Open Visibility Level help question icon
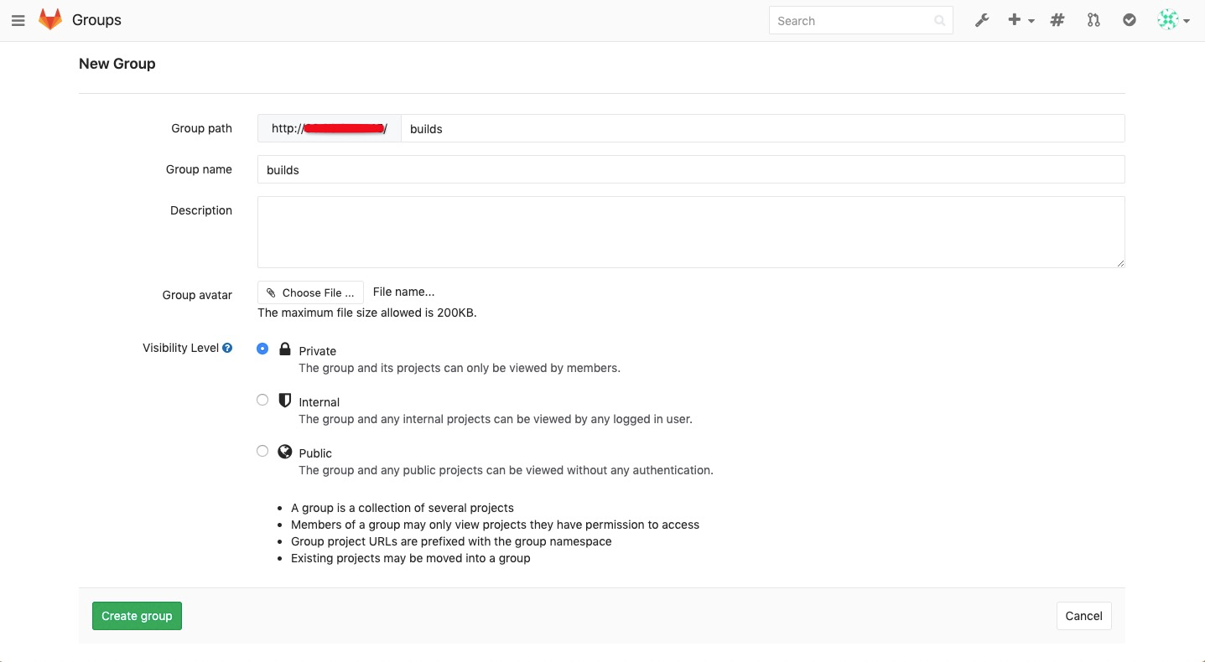This screenshot has width=1205, height=662. [227, 348]
